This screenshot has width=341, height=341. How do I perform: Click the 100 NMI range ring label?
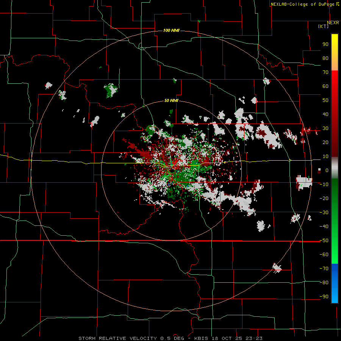[171, 30]
